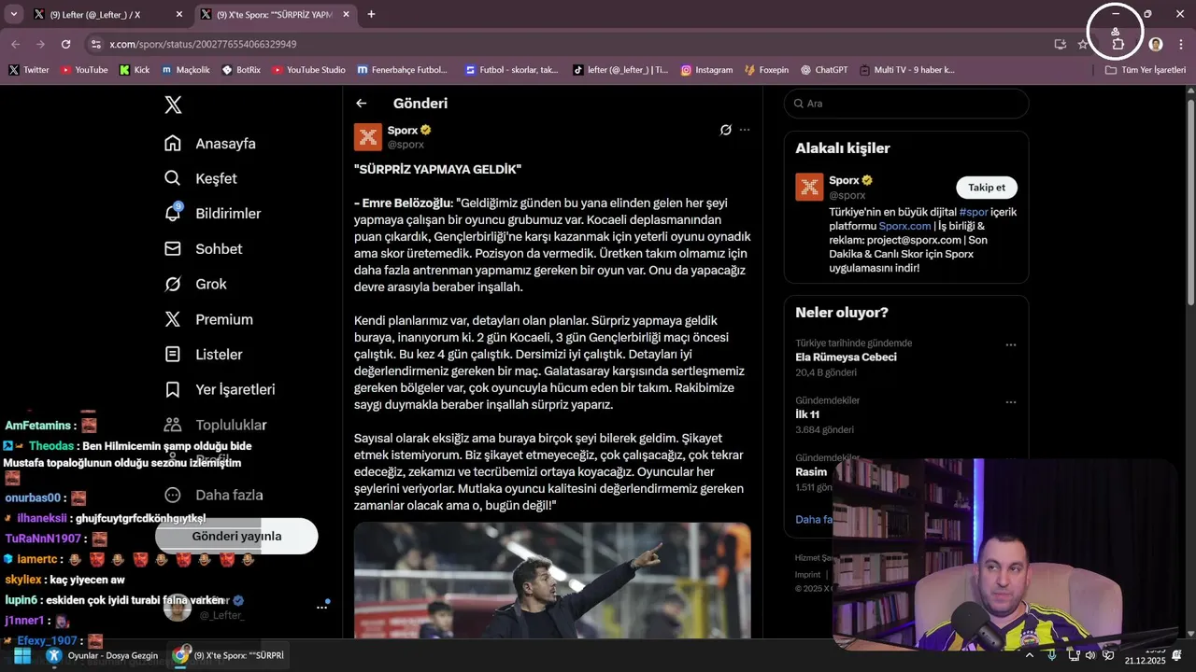
Task: Open the Windows Start button
Action: pos(21,655)
